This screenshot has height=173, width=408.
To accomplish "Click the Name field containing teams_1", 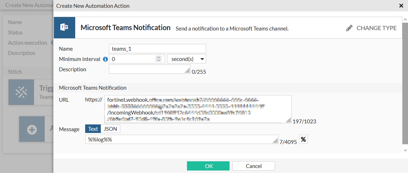I will [x=157, y=49].
